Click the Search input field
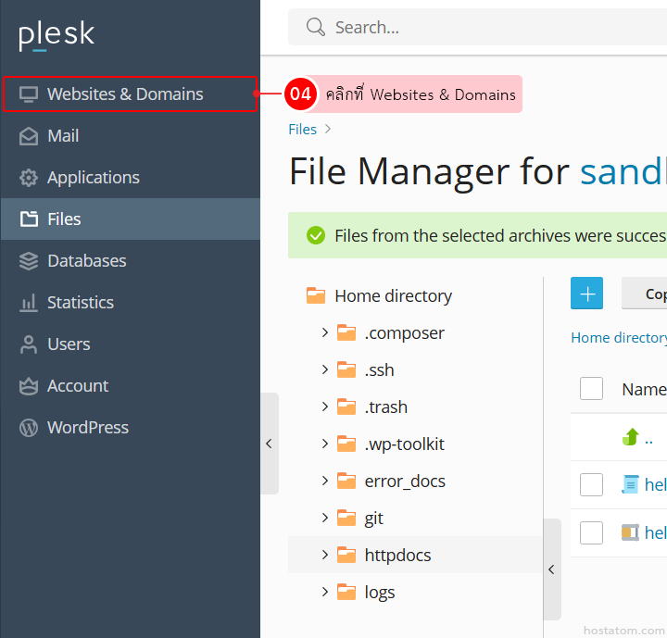Viewport: 667px width, 638px height. (x=491, y=28)
